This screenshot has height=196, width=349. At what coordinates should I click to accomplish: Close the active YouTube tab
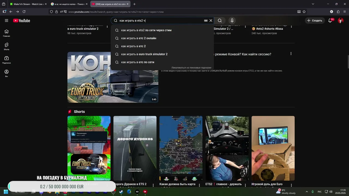click(x=127, y=4)
